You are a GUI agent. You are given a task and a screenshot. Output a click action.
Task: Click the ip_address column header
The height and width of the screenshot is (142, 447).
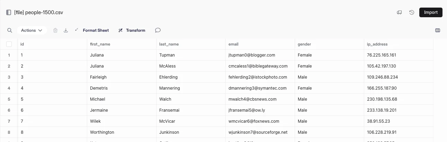click(x=377, y=44)
